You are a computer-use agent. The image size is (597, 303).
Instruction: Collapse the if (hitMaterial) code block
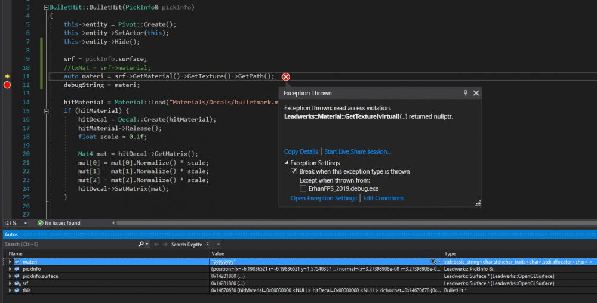coord(46,111)
